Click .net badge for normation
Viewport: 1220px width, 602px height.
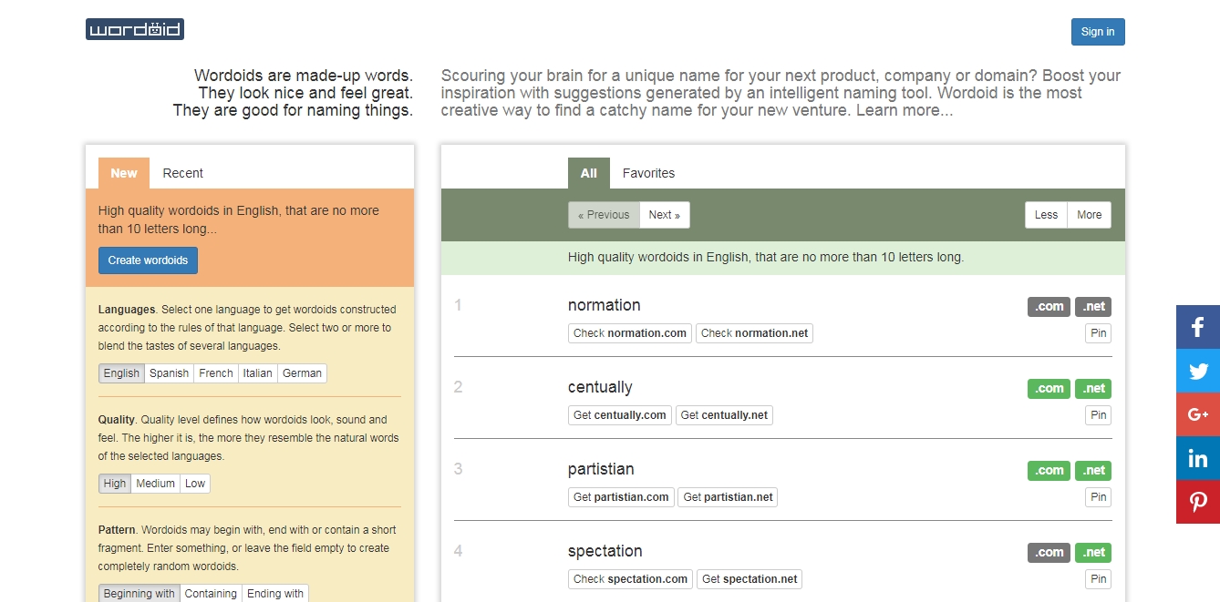pyautogui.click(x=1094, y=307)
